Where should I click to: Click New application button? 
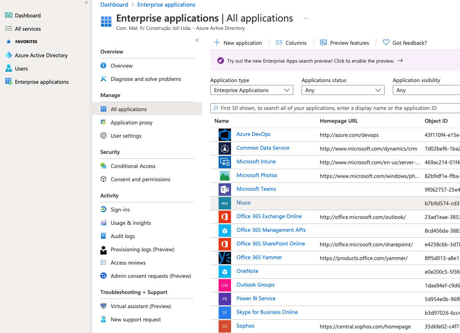click(238, 43)
